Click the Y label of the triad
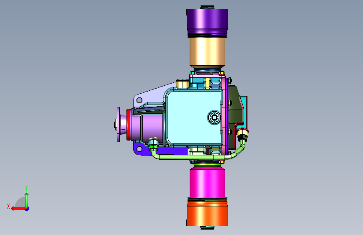This screenshot has height=235, width=363. (x=26, y=188)
